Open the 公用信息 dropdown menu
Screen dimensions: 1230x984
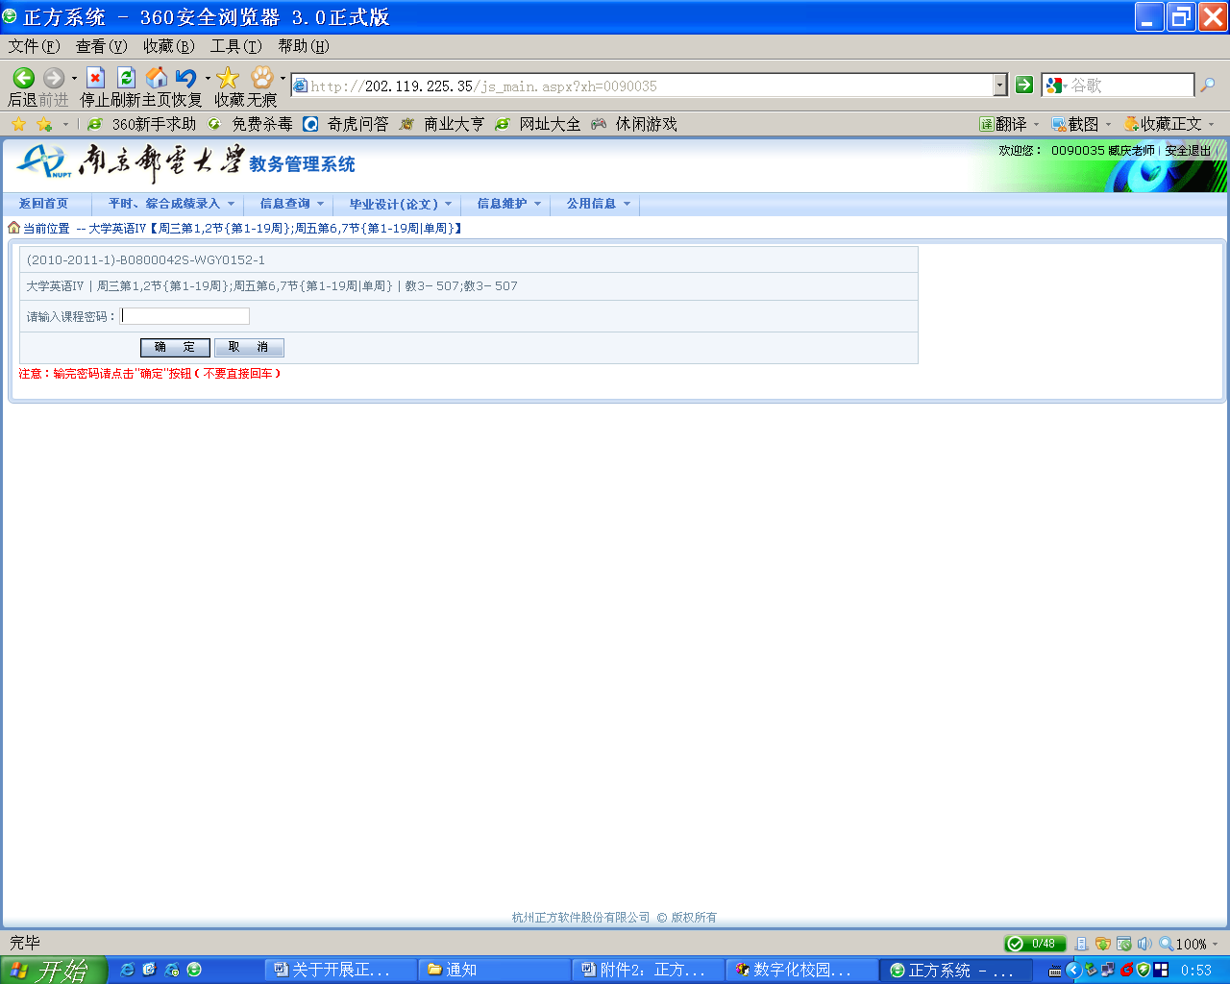coord(598,204)
